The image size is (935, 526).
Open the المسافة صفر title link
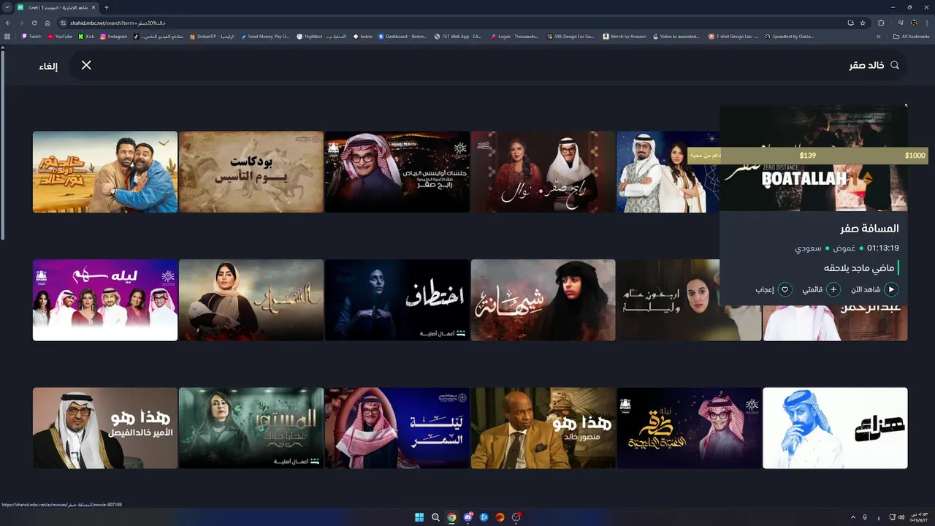click(x=869, y=229)
